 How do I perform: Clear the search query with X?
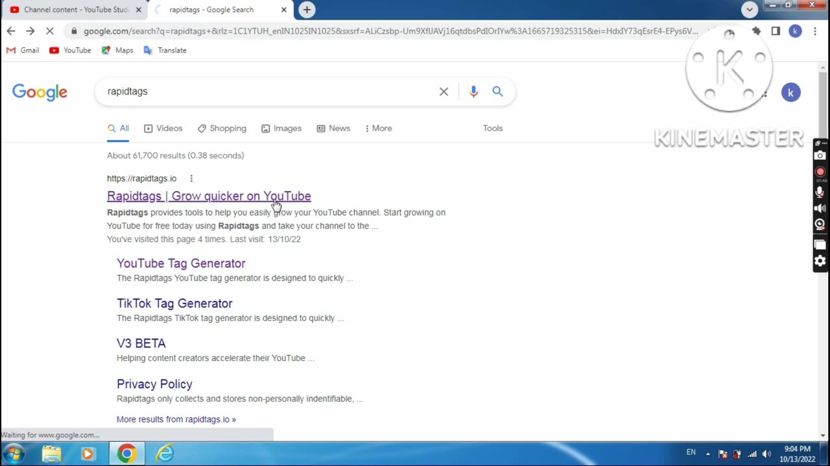444,92
